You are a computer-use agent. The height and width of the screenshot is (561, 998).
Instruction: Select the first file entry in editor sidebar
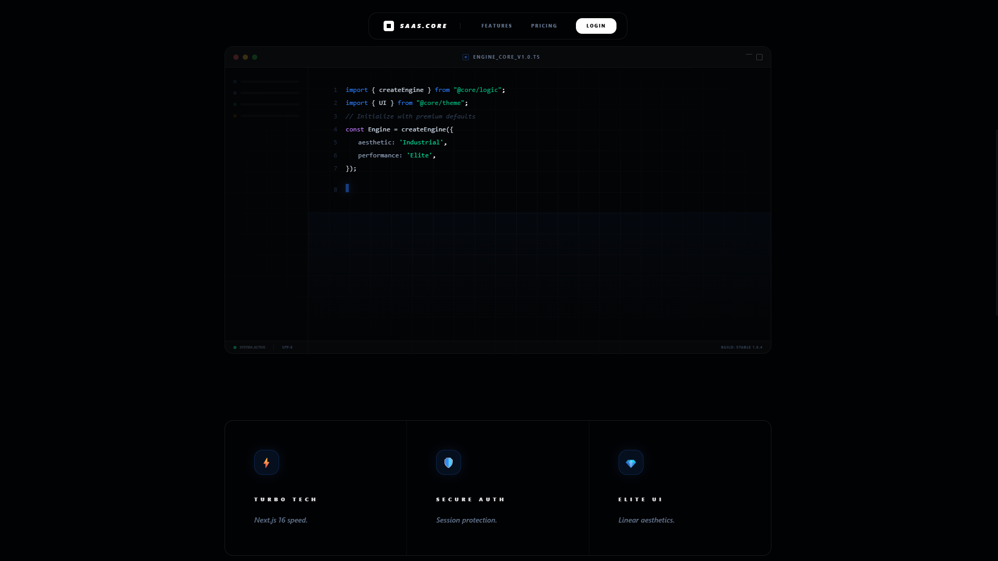click(x=267, y=82)
